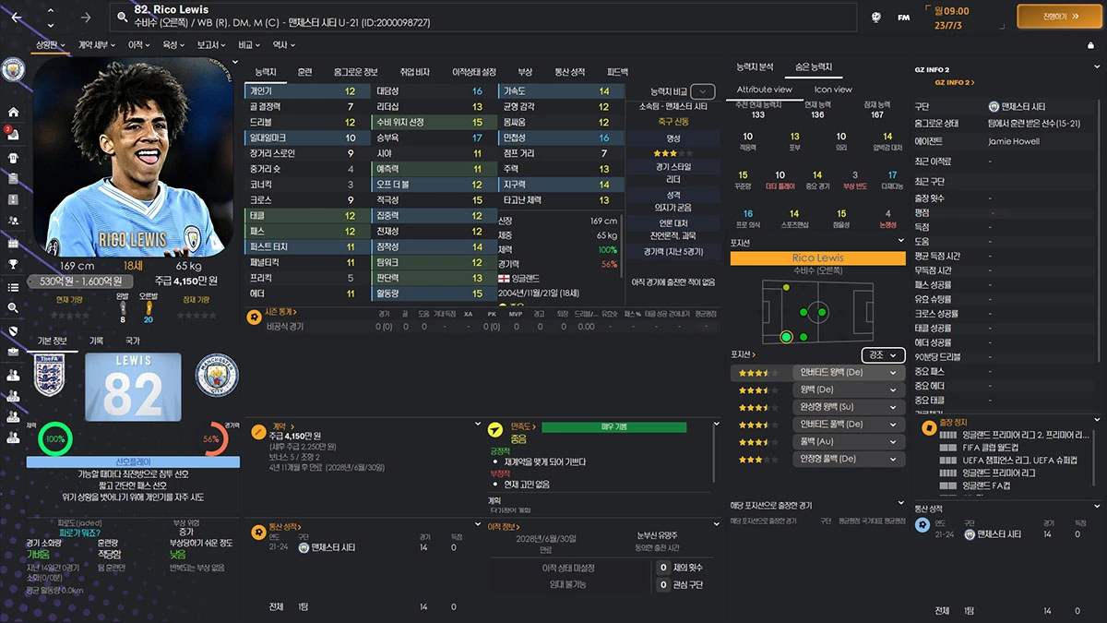1107x623 pixels.
Task: Open the tactics clipboard icon in the sidebar
Action: click(x=13, y=177)
